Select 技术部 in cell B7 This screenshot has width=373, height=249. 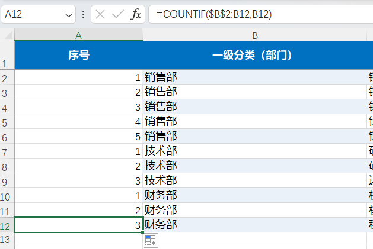tap(255, 151)
